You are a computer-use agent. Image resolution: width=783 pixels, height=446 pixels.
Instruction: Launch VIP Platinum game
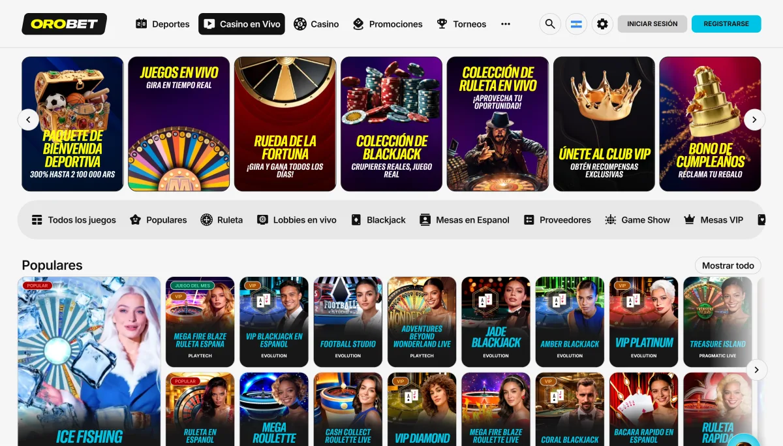(x=644, y=321)
